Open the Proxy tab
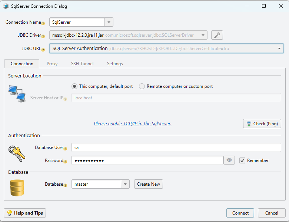 coord(52,64)
